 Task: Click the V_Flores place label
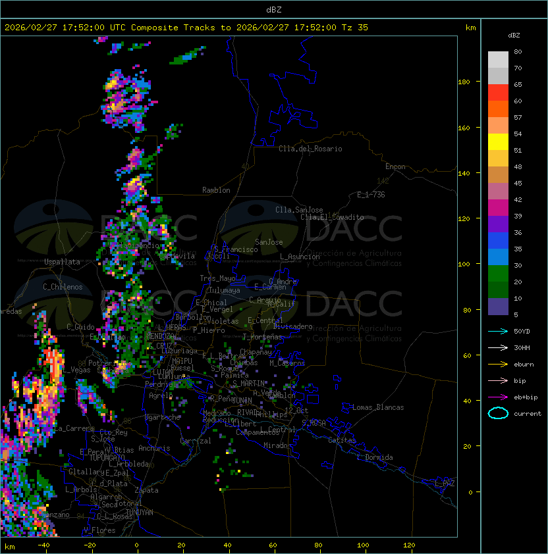point(99,530)
